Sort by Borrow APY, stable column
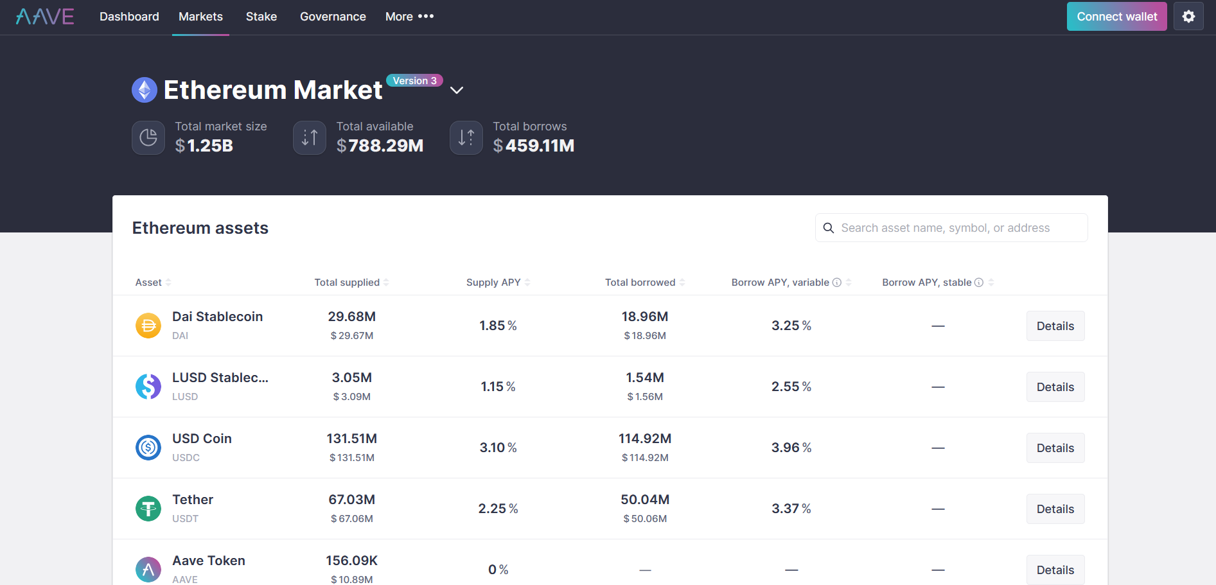 (x=938, y=283)
